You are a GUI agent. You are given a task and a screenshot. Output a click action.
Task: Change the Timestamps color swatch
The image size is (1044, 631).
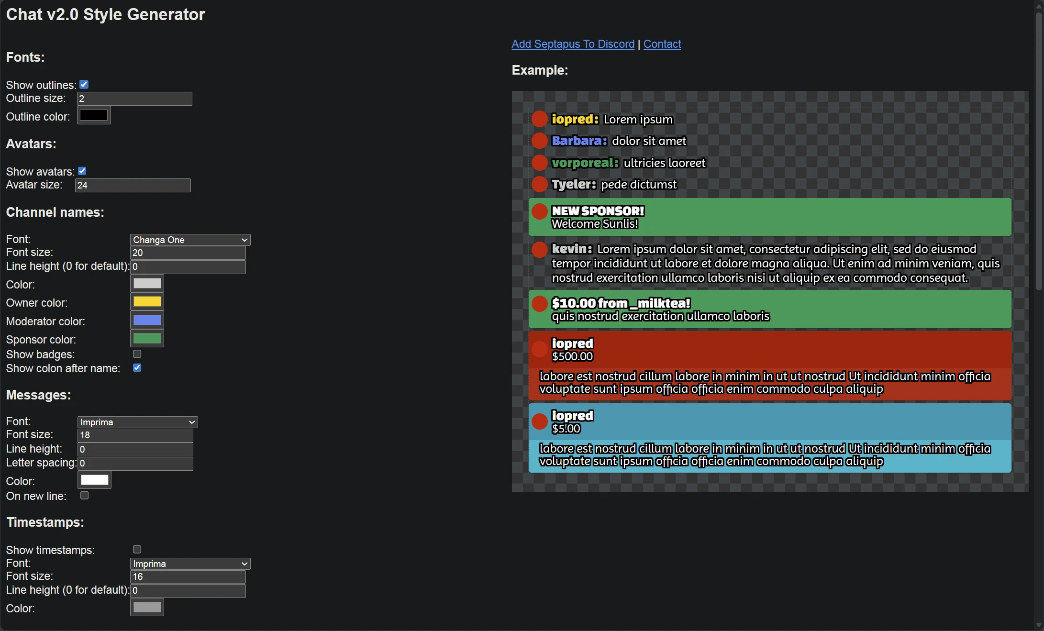point(147,607)
